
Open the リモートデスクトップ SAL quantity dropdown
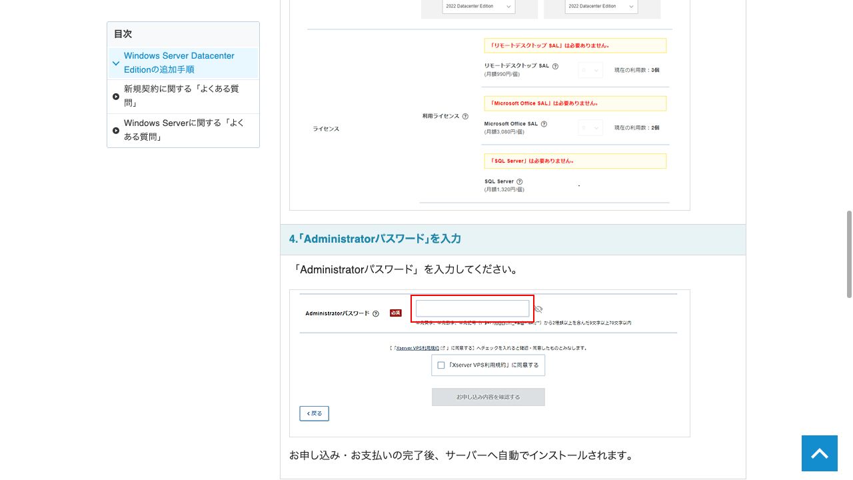pyautogui.click(x=590, y=70)
